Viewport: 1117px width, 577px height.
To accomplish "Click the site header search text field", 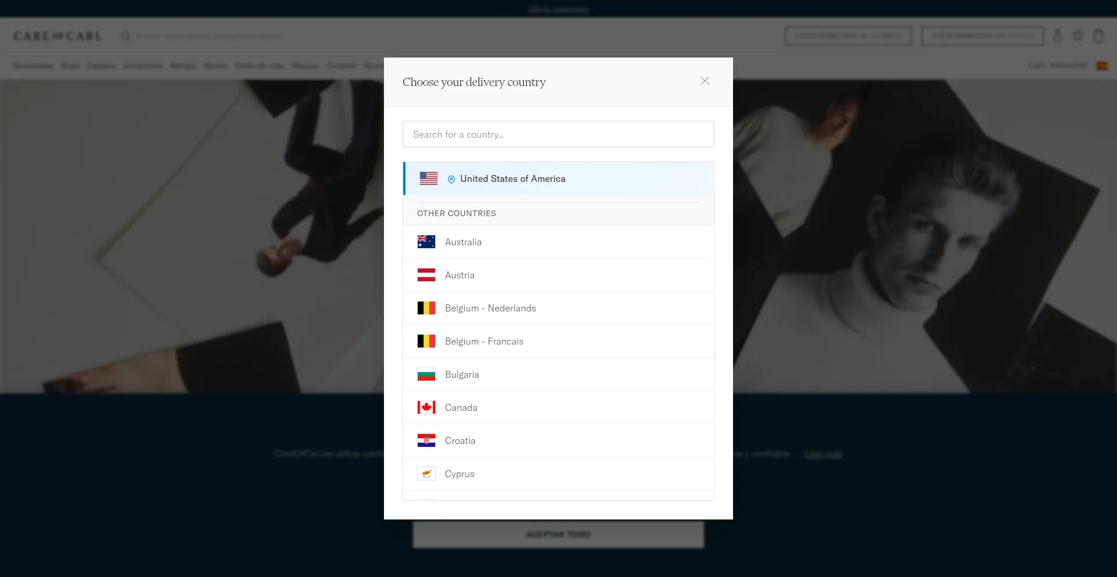I will 210,36.
